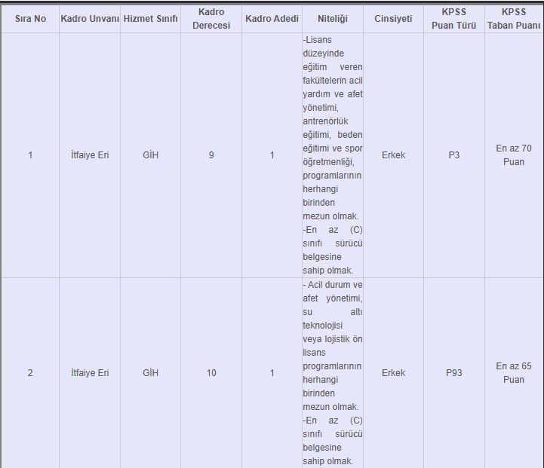Click the P93 score type cell
This screenshot has height=468, width=544.
[453, 373]
